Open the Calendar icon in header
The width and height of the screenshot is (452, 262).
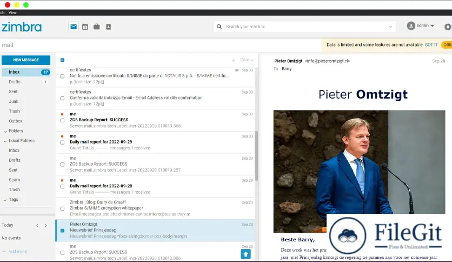[x=85, y=27]
